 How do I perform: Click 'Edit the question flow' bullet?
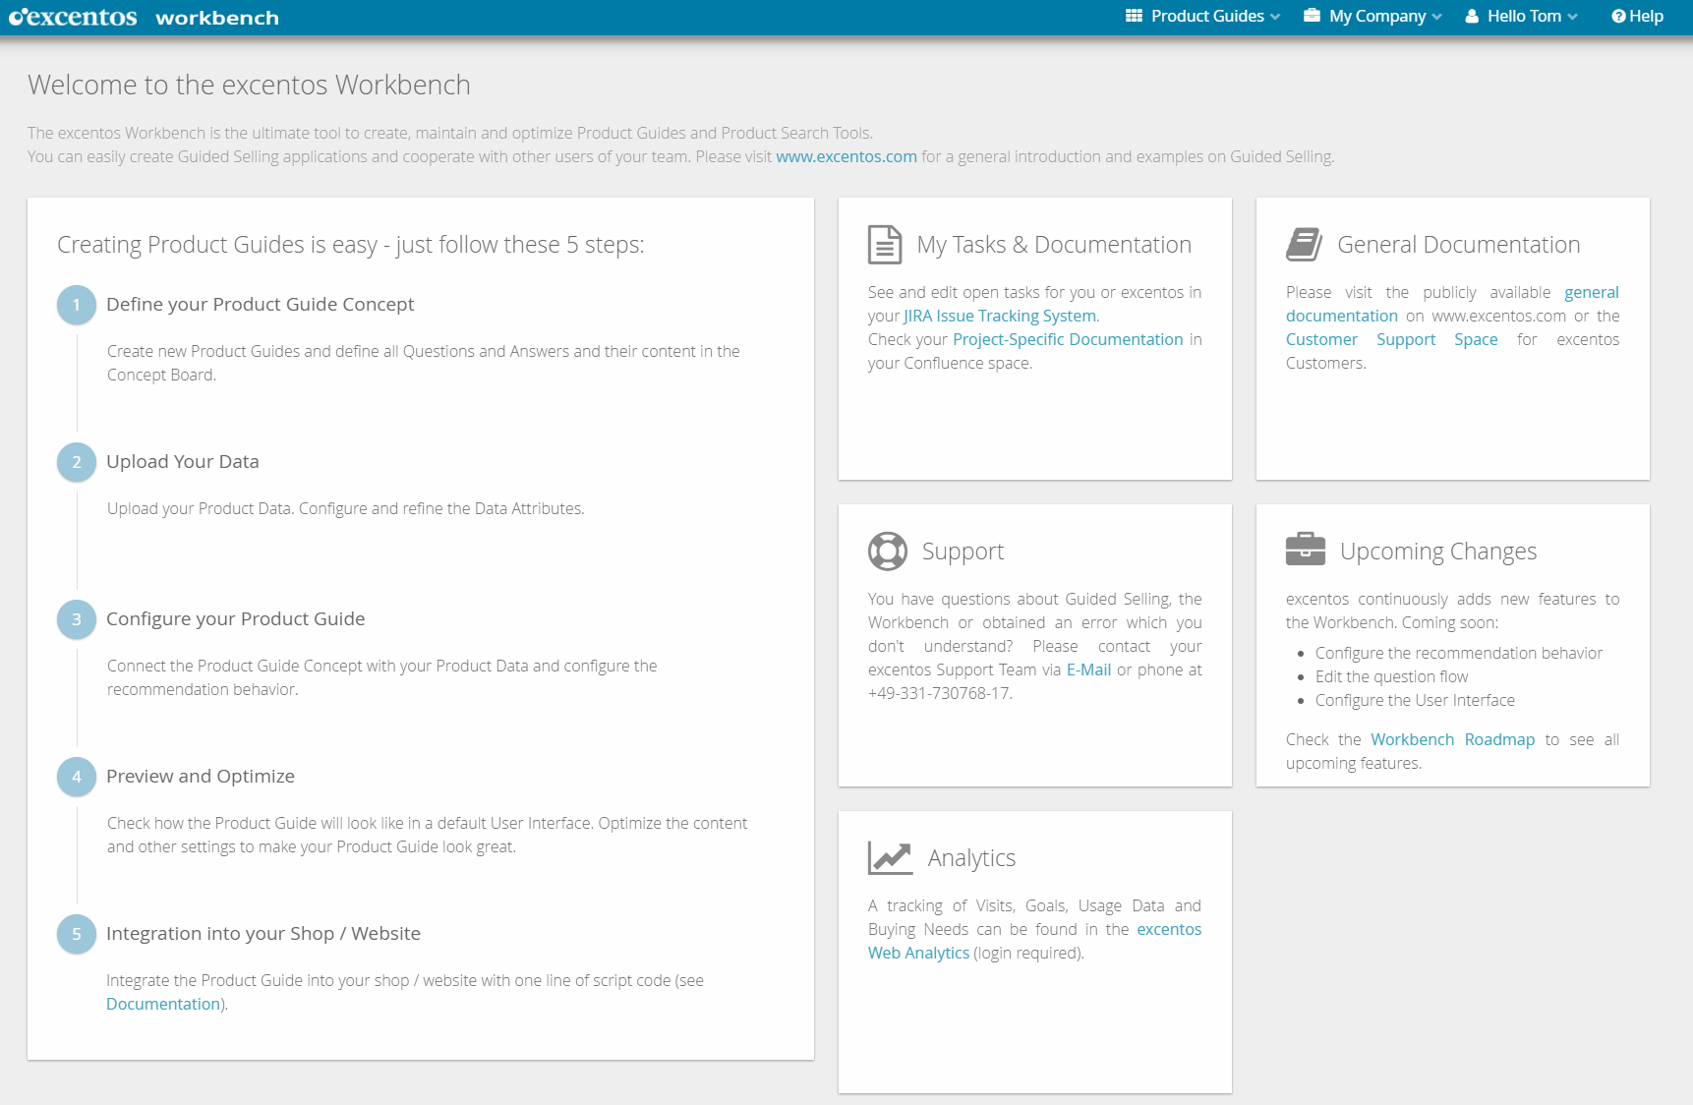[1392, 676]
